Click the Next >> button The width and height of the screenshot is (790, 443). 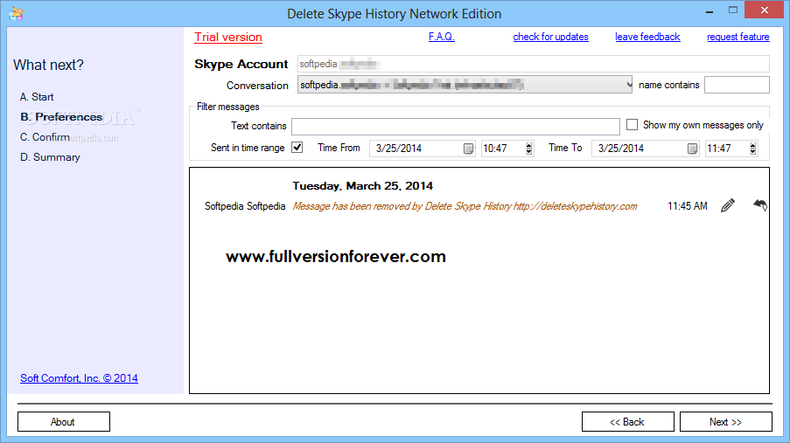(725, 422)
